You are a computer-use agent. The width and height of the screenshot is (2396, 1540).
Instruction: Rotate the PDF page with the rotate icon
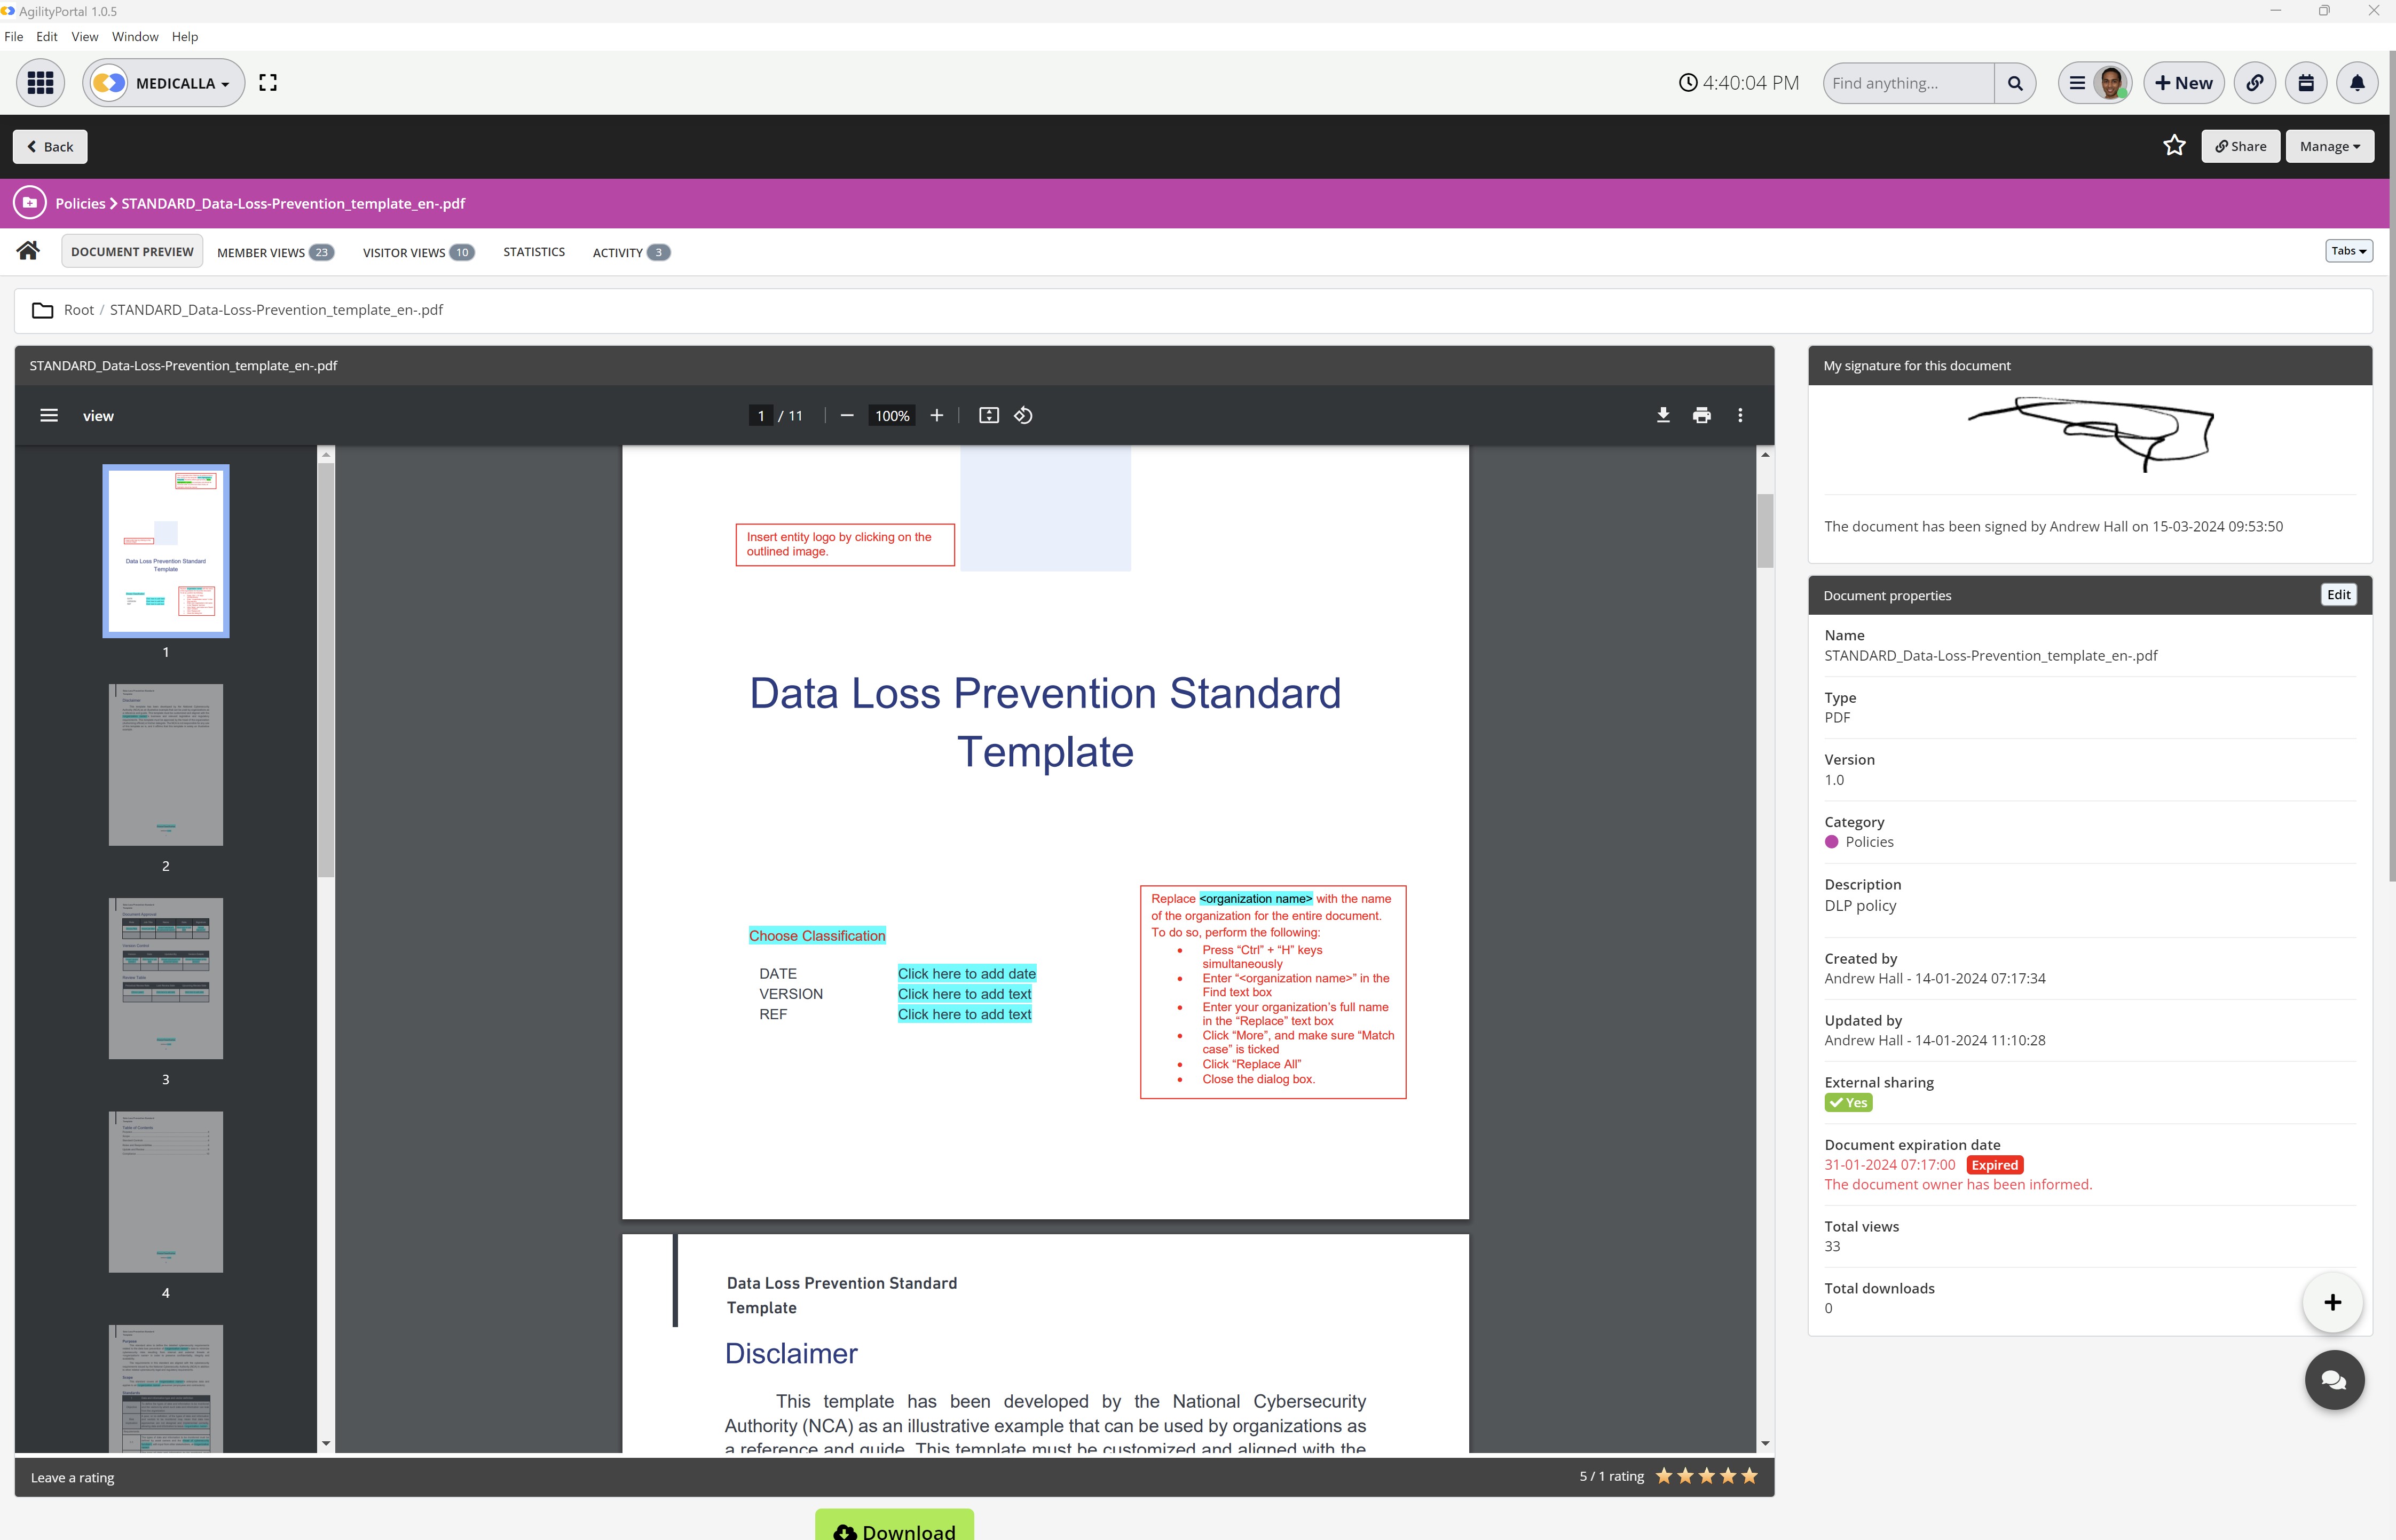tap(1022, 415)
